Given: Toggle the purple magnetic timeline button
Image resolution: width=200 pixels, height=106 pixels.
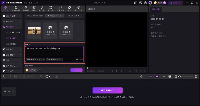Looking at the screenshot, I should [157, 77].
